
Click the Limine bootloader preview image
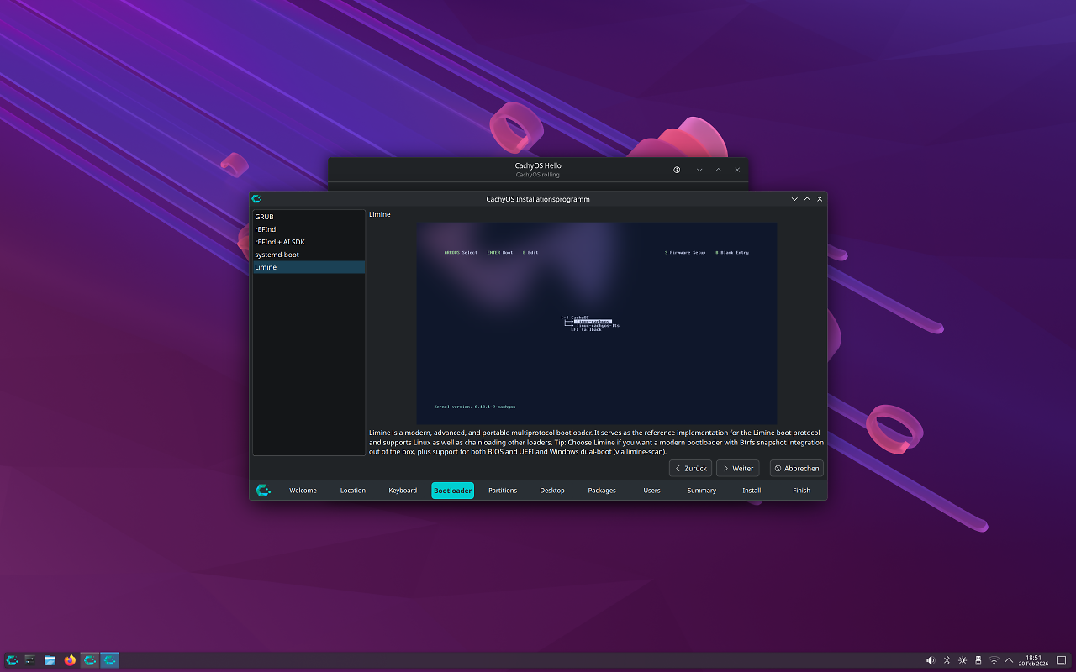tap(597, 323)
